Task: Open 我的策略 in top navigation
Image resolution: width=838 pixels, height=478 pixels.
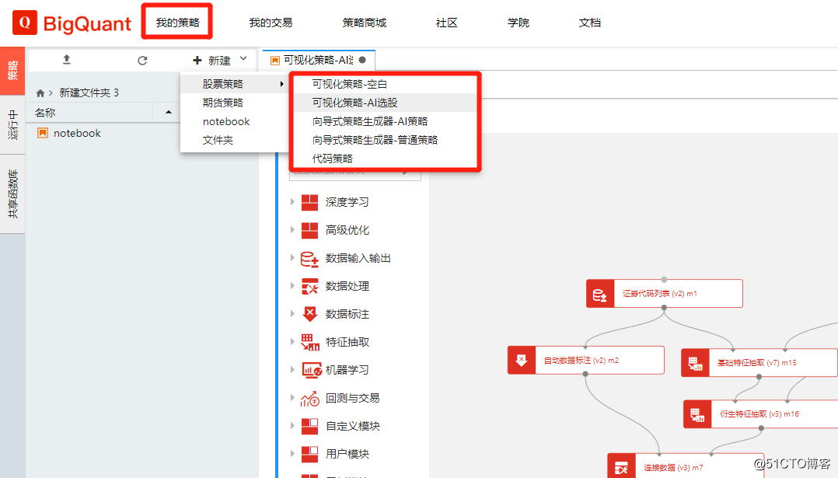Action: pyautogui.click(x=177, y=23)
